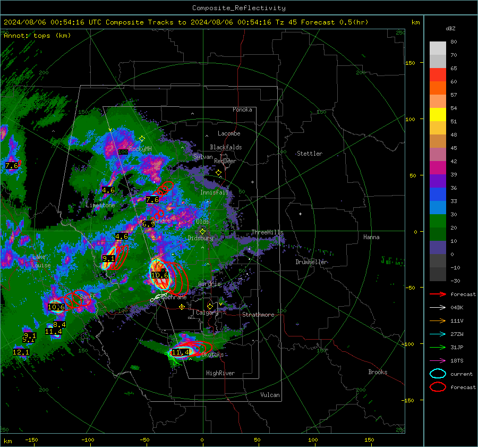This screenshot has width=478, height=447.
Task: Select the orange 111V track arrow
Action: coord(438,321)
